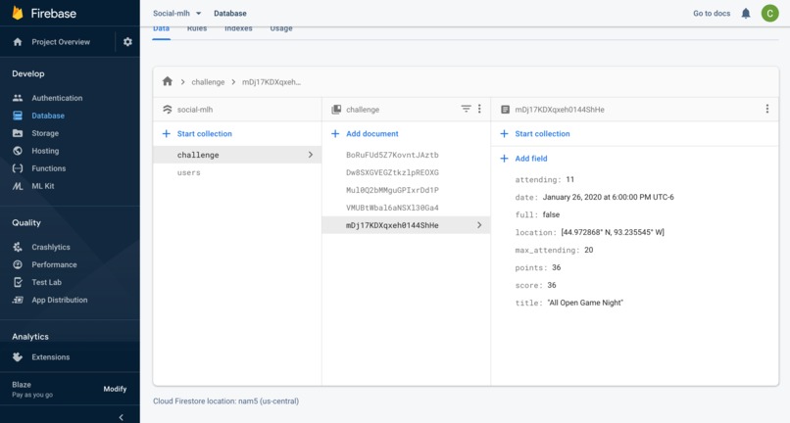Open the Social-mlh project dropdown
The height and width of the screenshot is (423, 790).
click(x=177, y=14)
